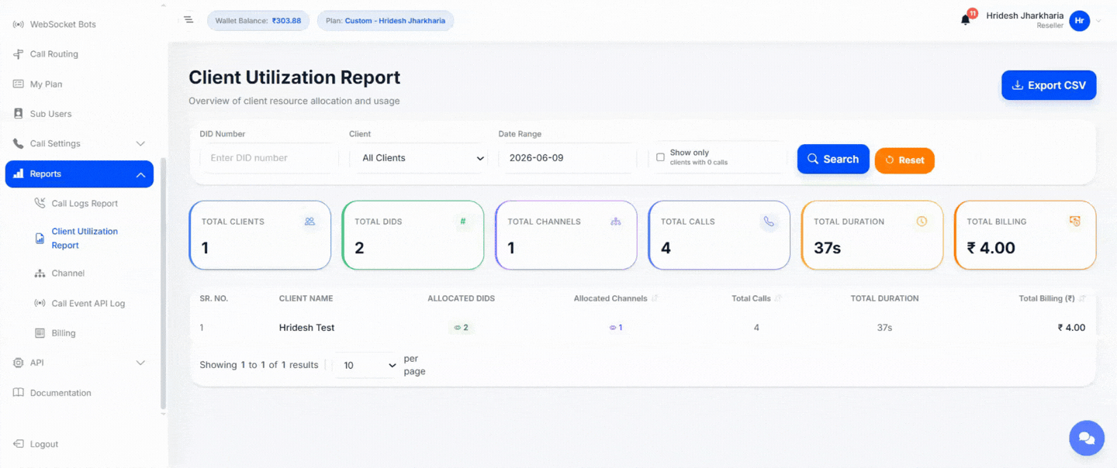Screen dimensions: 1117x468
Task: Click the Hridesh Test client name
Action: click(306, 328)
